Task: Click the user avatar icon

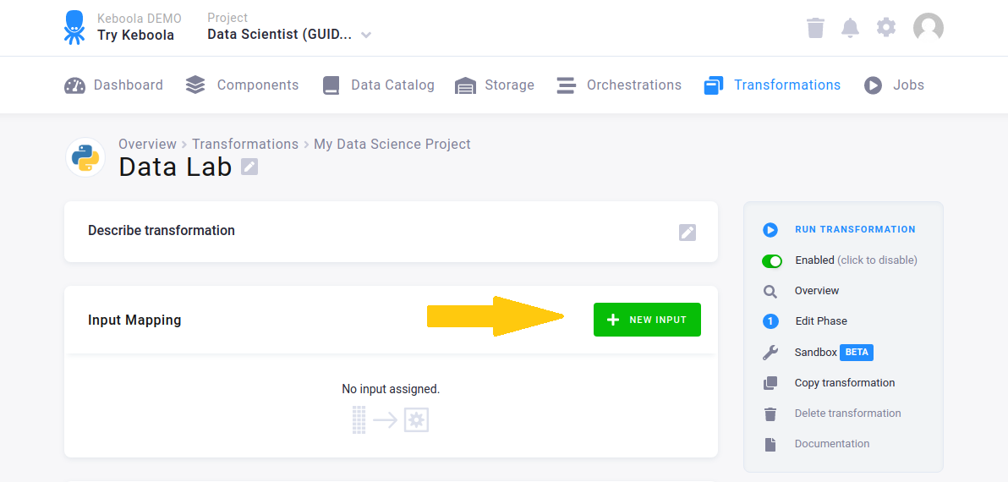Action: click(928, 27)
